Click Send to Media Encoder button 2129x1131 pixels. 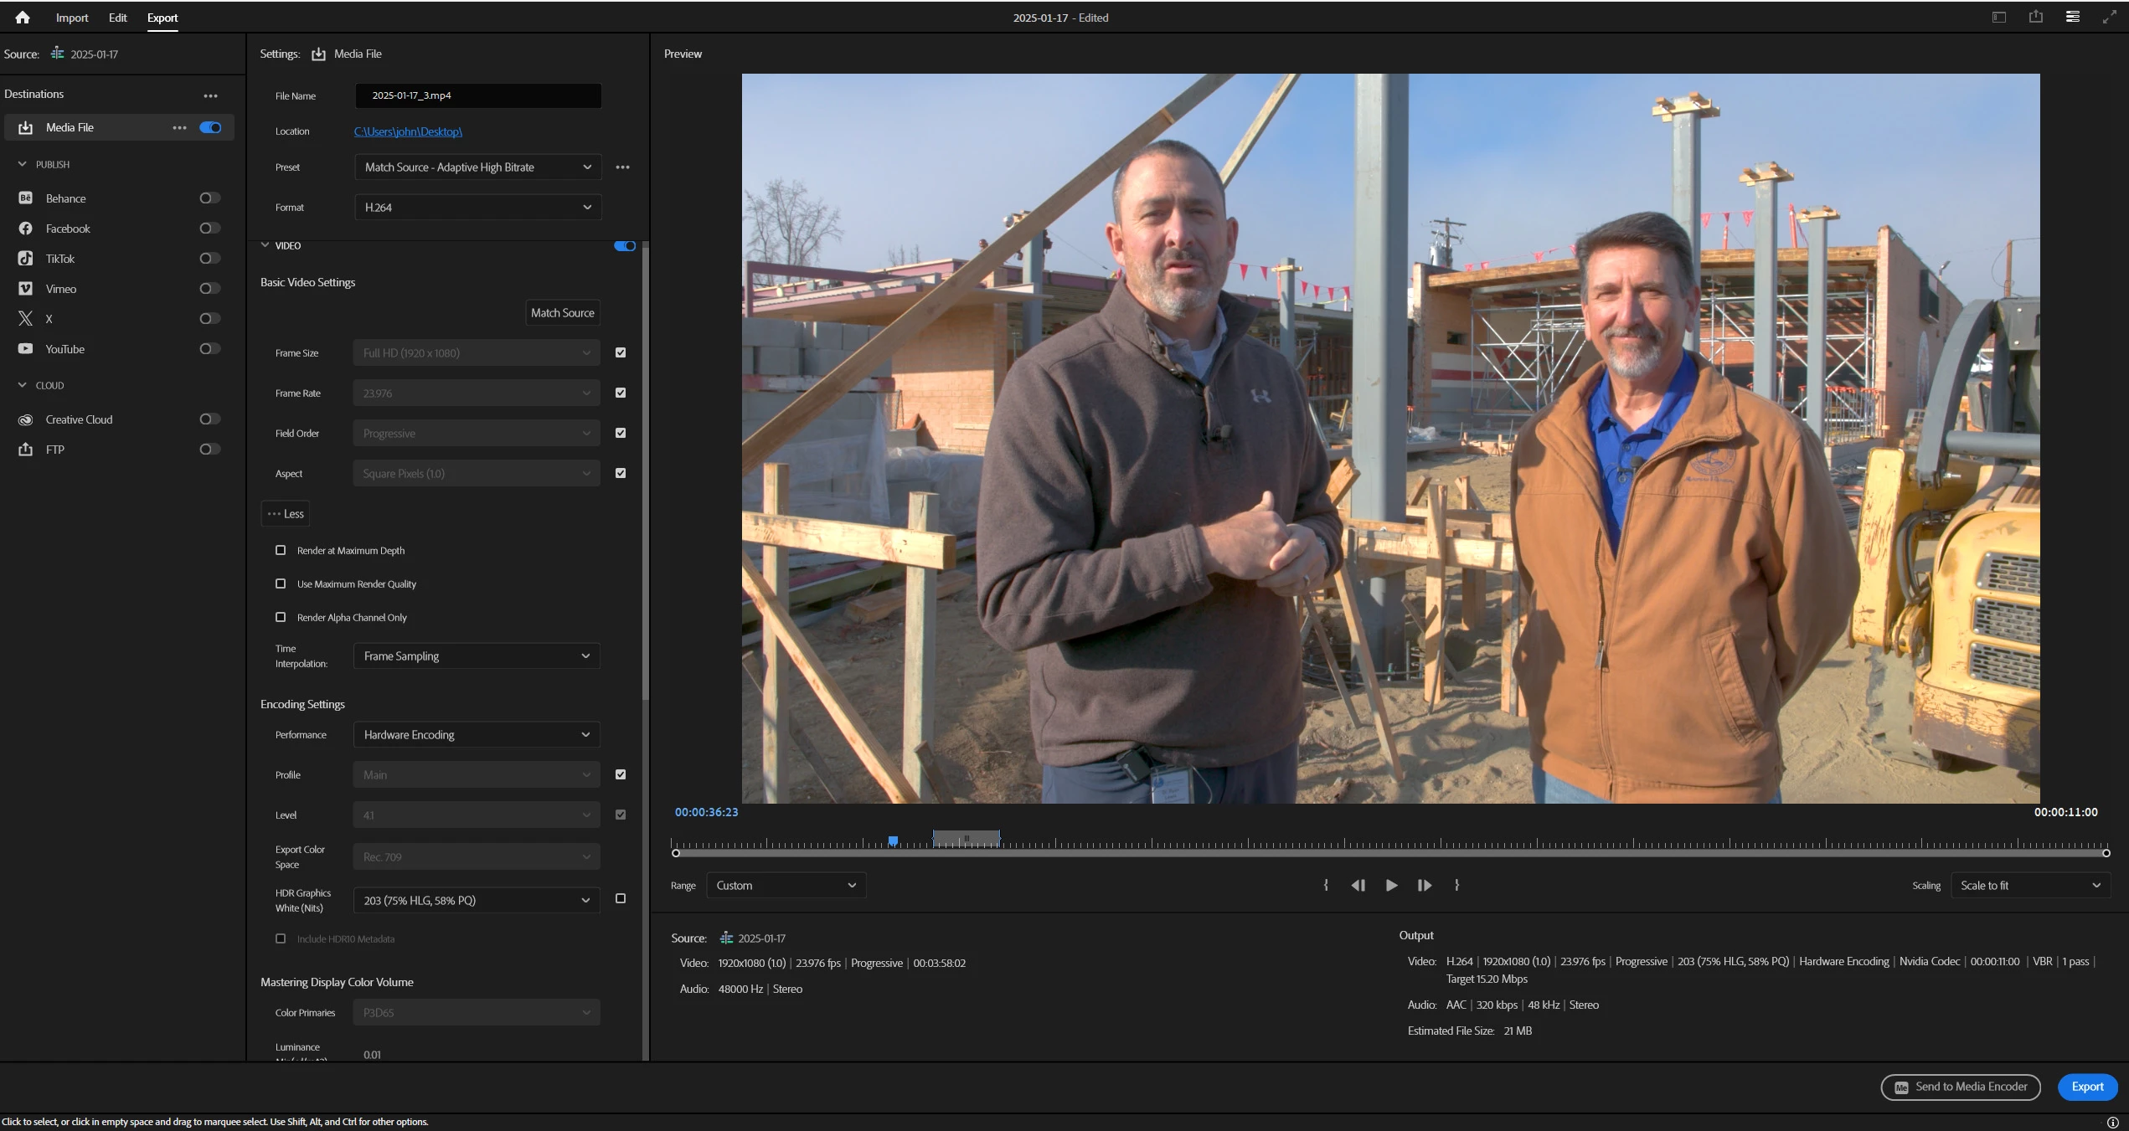[1961, 1087]
